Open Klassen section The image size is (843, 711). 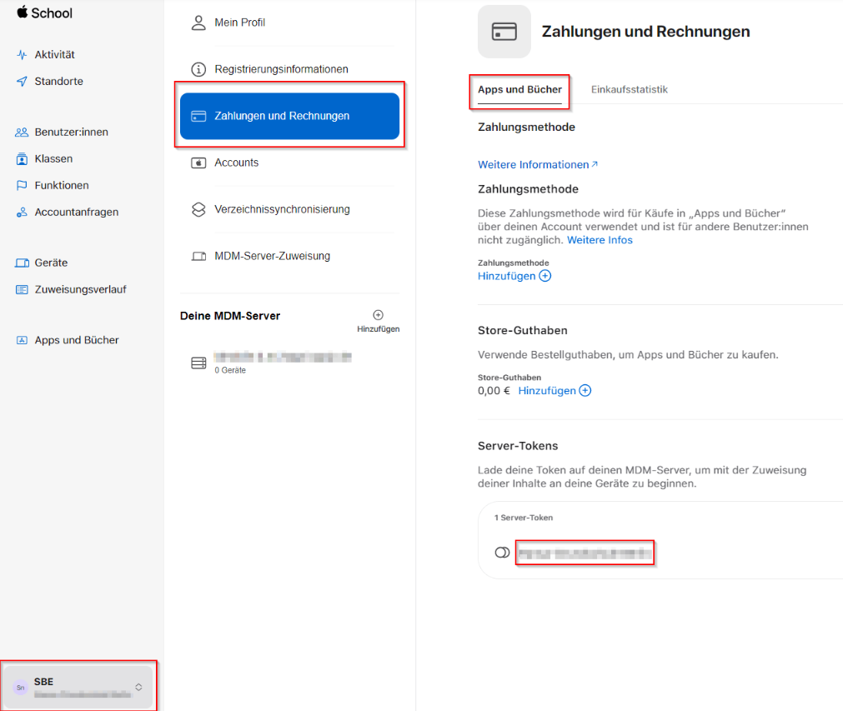(x=53, y=158)
